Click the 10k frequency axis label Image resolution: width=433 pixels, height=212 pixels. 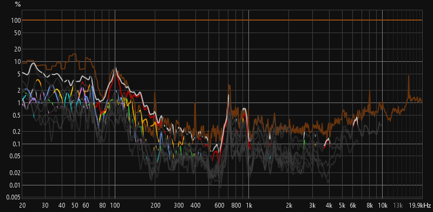[x=383, y=205]
